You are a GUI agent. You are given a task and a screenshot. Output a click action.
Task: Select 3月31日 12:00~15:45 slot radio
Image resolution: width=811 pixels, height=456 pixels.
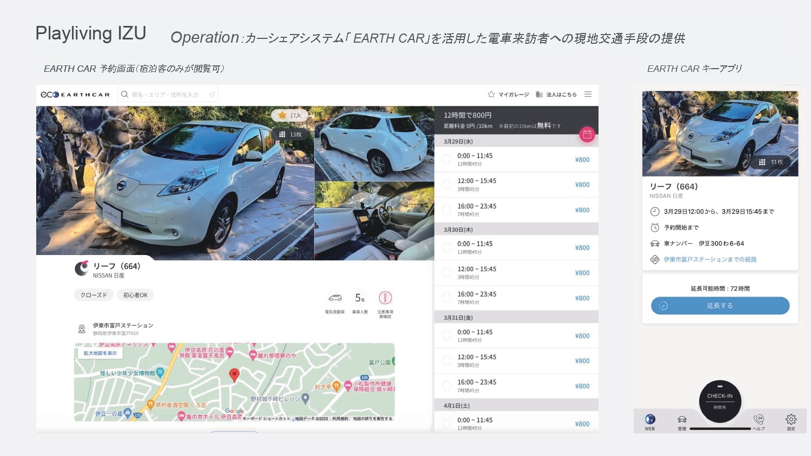coord(447,361)
